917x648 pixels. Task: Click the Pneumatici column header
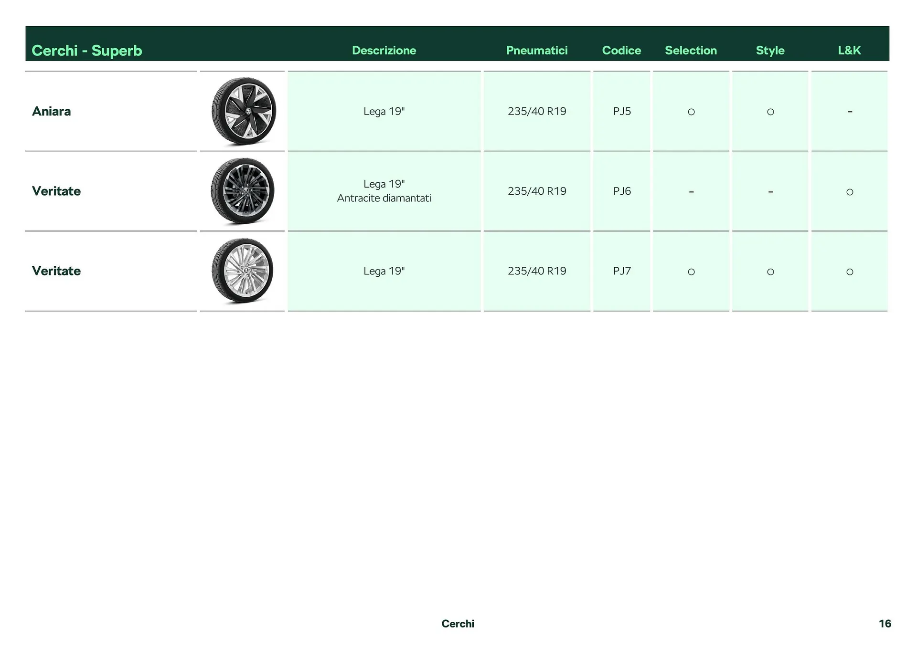(x=536, y=50)
